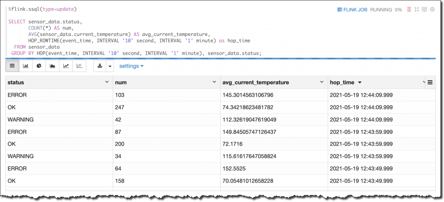Toggle the editor collapse icon
Viewport: 444px width, 202px height.
tap(417, 10)
